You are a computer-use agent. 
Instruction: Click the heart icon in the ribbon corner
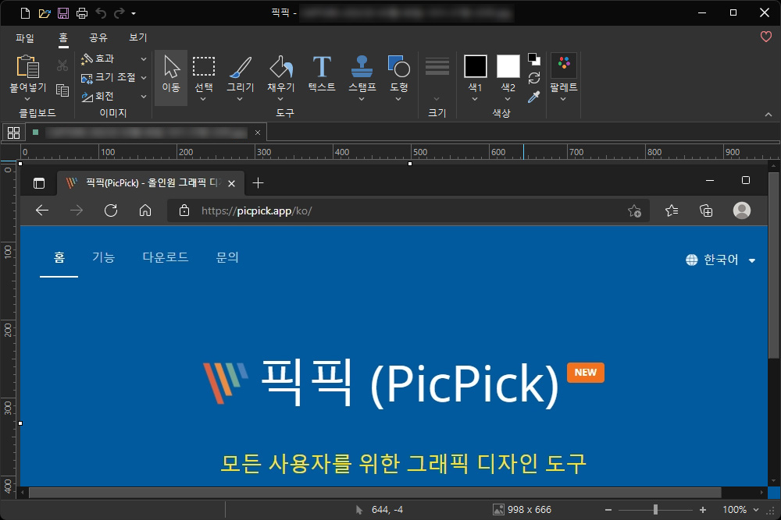pos(765,37)
